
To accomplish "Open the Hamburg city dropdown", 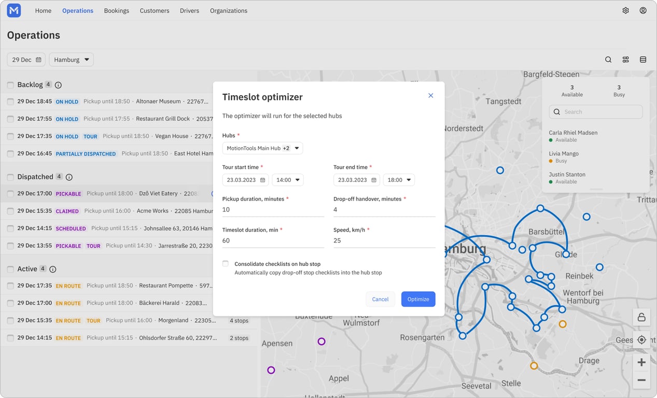I will coord(72,60).
